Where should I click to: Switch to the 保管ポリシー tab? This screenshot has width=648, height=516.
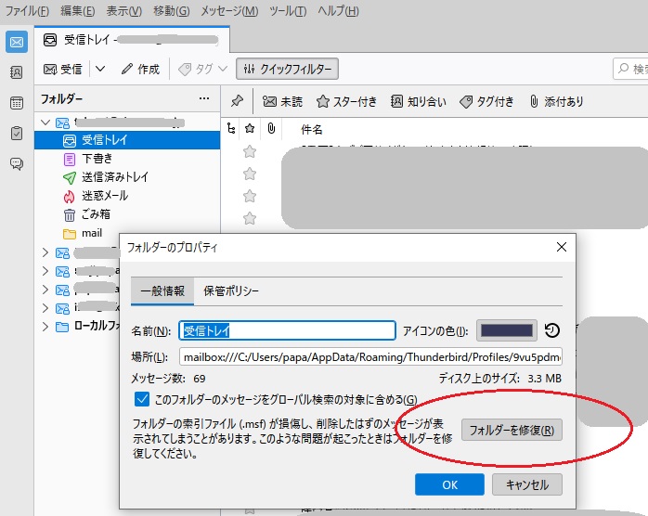click(231, 290)
